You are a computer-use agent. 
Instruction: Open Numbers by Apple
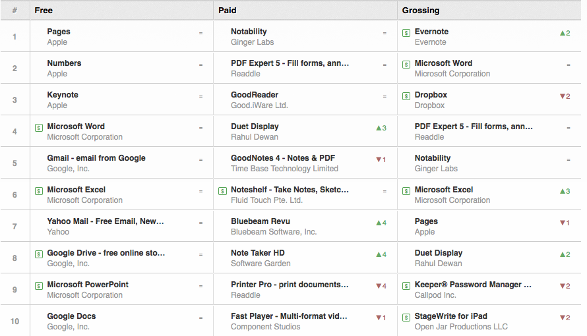pyautogui.click(x=64, y=63)
